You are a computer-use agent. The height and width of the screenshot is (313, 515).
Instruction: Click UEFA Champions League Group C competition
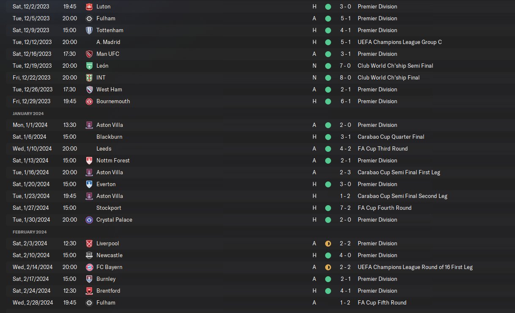[400, 42]
